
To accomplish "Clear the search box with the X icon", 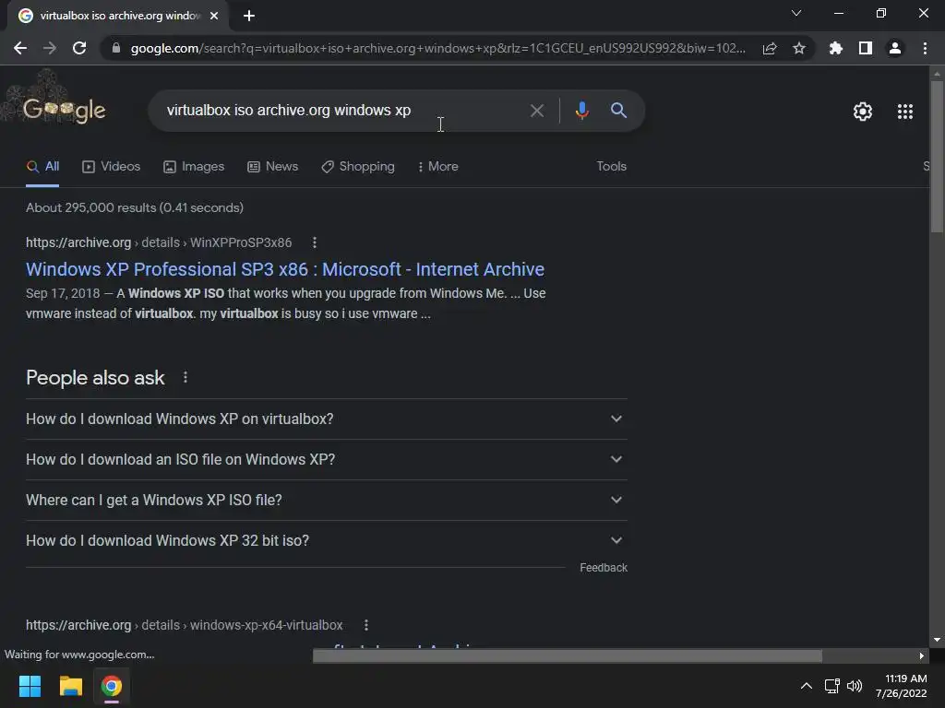I will click(536, 111).
